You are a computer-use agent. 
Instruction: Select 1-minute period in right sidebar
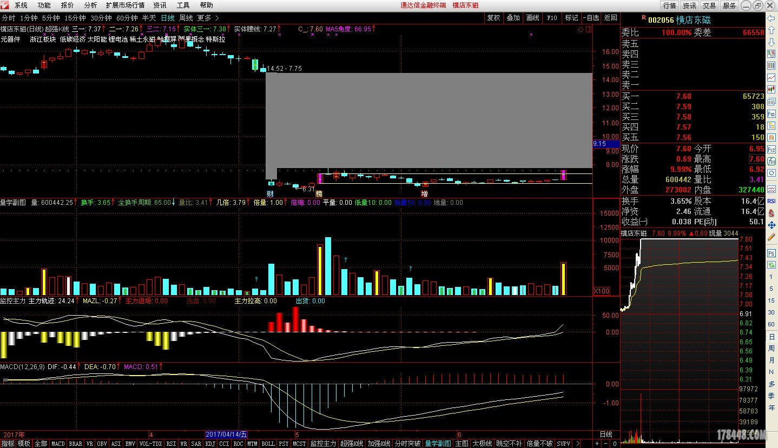point(772,277)
